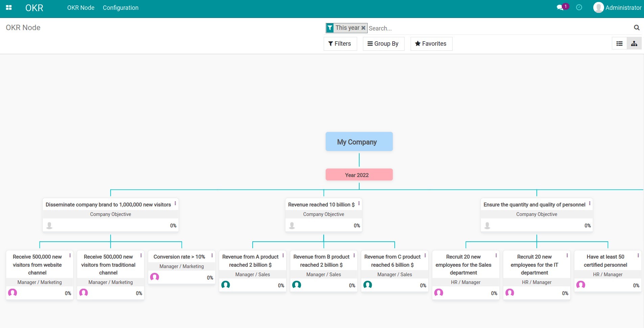The height and width of the screenshot is (328, 644).
Task: Open kebab menu on Recruit 20 IT employees node
Action: click(x=568, y=255)
